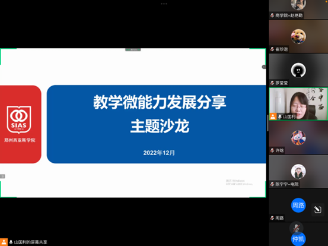Click 许晗's muted mic icon
This screenshot has height=246, width=328.
point(272,150)
